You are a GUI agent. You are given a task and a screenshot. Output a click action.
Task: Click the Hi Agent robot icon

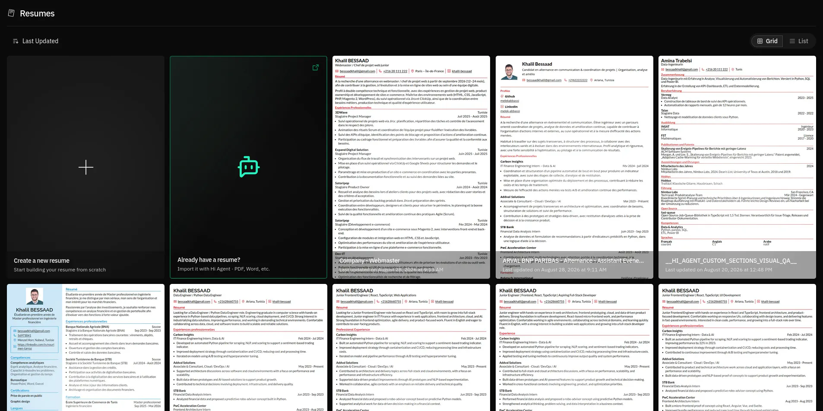click(x=249, y=167)
